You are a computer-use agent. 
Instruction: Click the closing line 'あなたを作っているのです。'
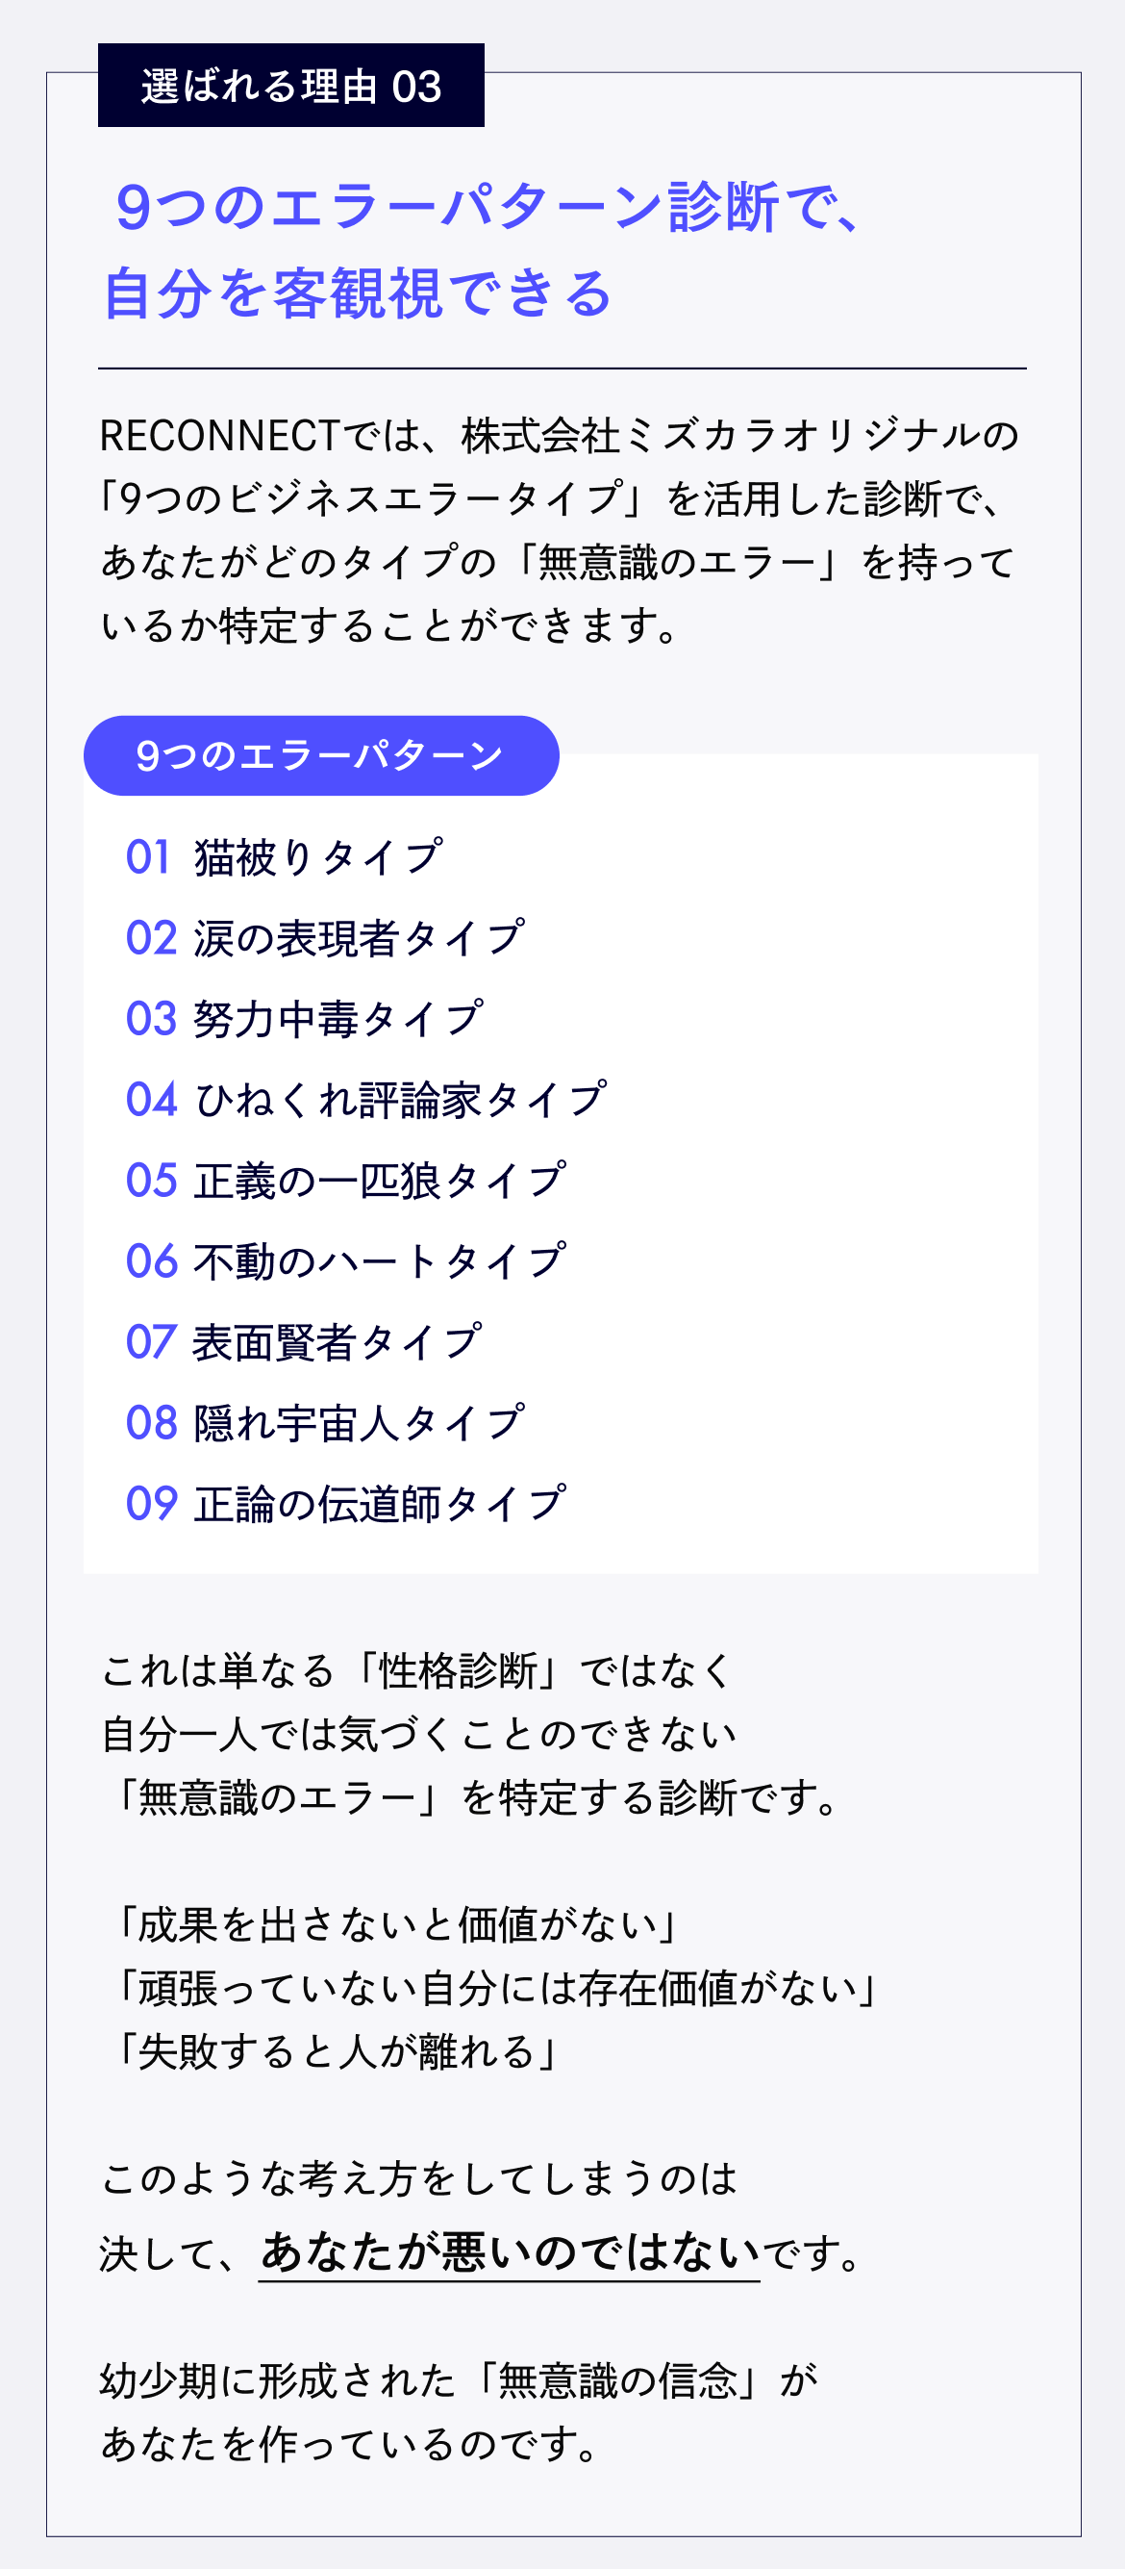pos(350,2443)
